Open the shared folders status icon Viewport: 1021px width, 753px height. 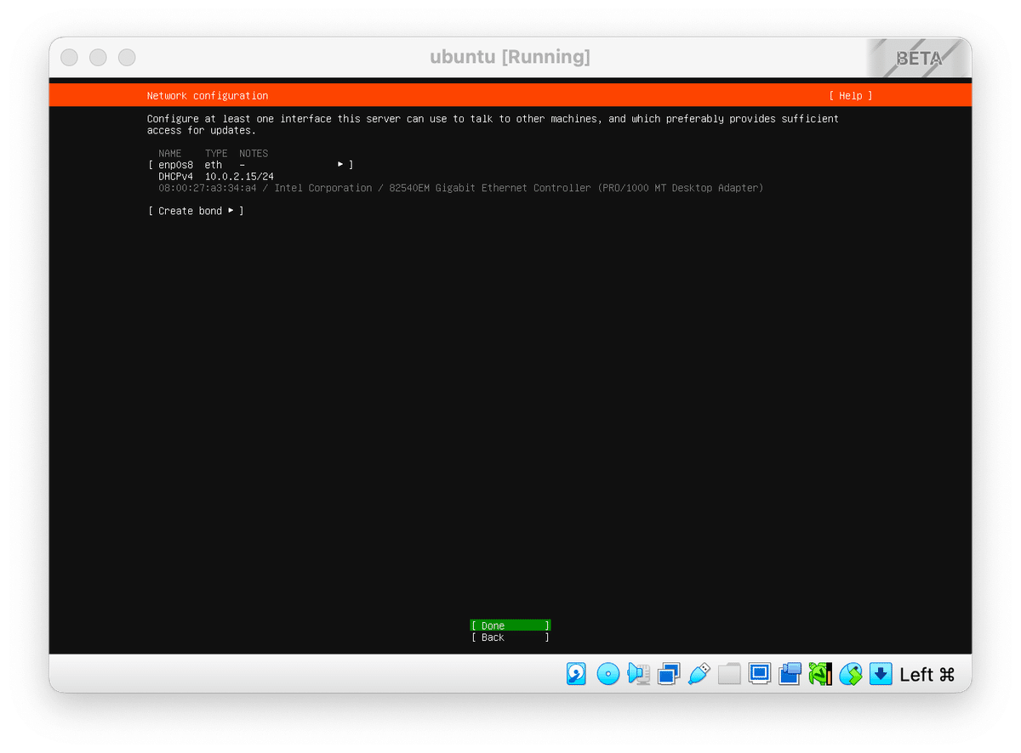tap(729, 674)
